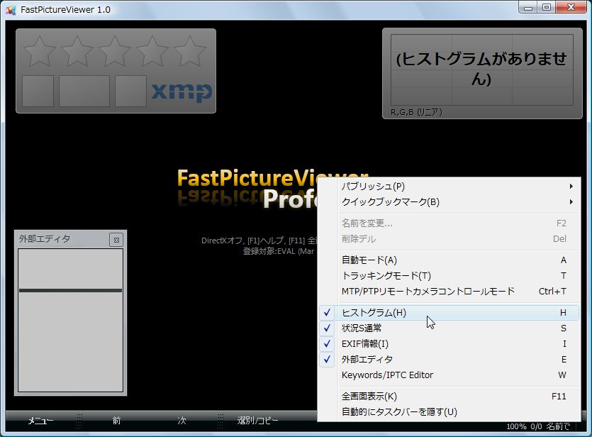Choose 全画面表示(K) menu item
Viewport: 592px width, 437px height.
pyautogui.click(x=449, y=396)
